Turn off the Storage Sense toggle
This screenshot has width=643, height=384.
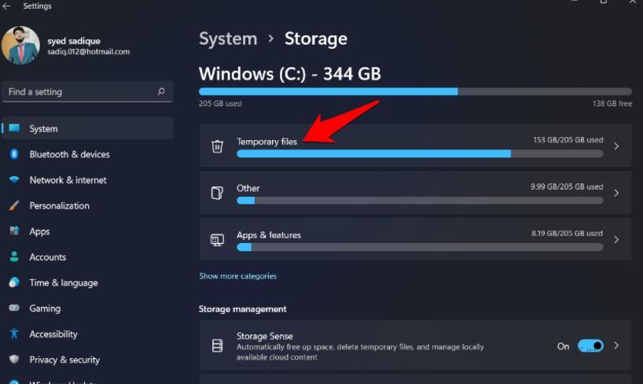[590, 346]
